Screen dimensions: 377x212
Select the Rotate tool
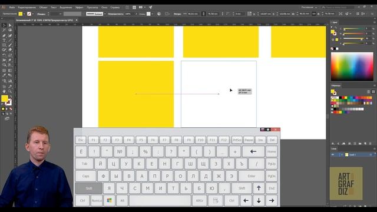(x=4, y=55)
